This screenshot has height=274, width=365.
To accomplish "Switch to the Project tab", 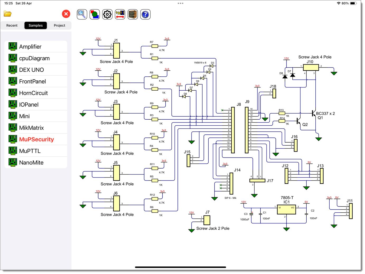I will 59,25.
